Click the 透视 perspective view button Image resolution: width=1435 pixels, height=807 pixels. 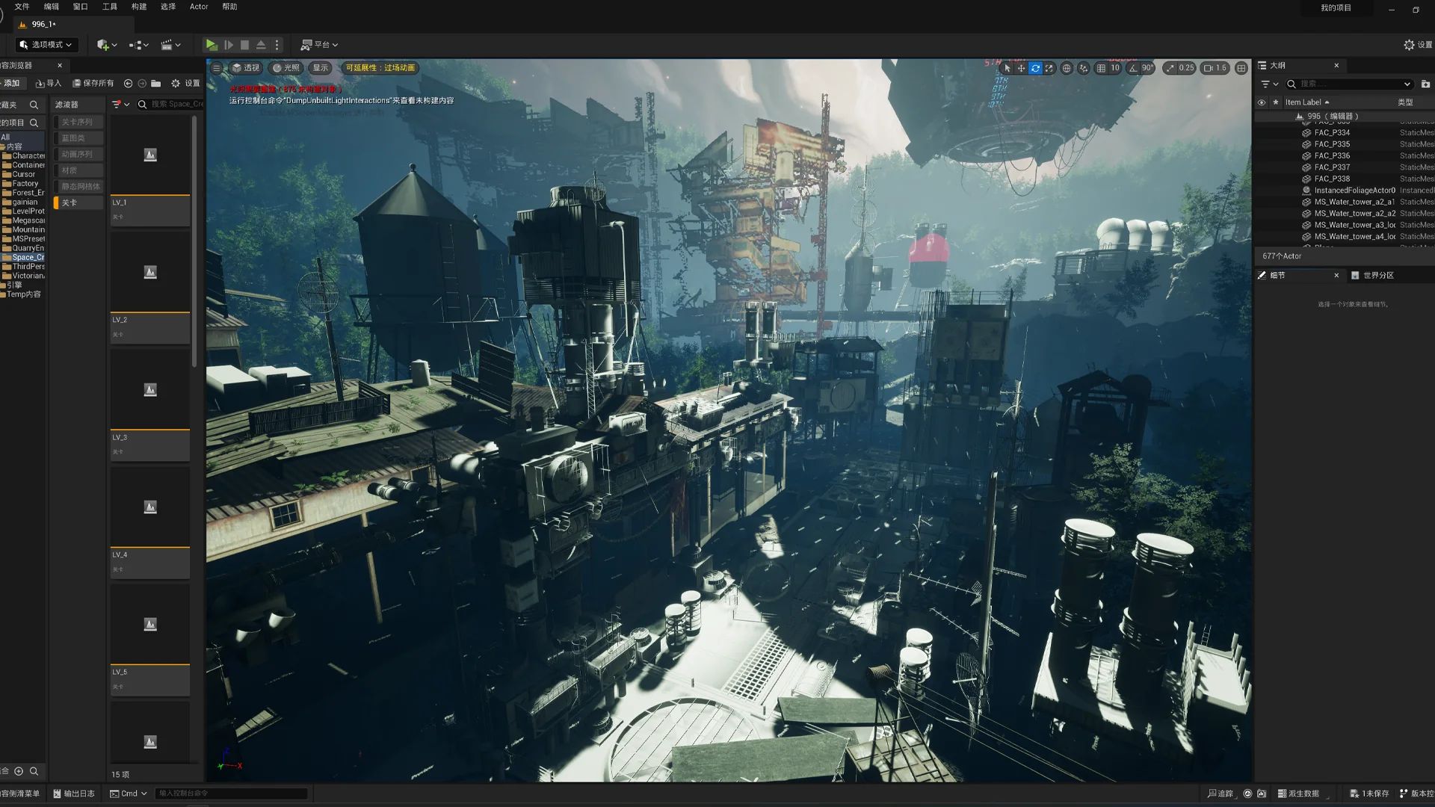click(245, 68)
